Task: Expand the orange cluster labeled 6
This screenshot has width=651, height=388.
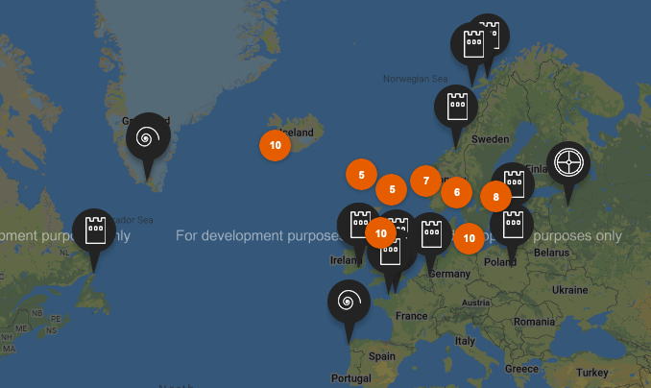Action: pos(457,192)
